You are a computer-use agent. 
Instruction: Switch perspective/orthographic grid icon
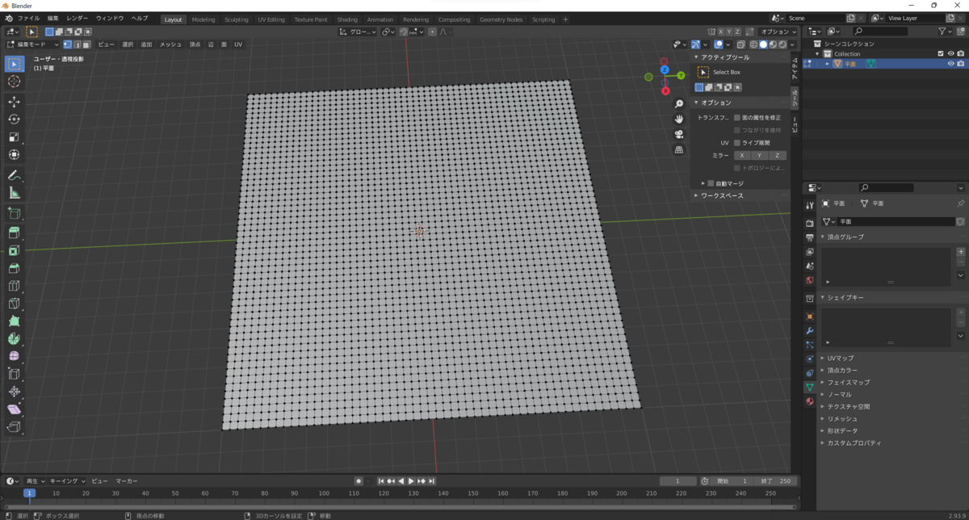click(x=679, y=149)
